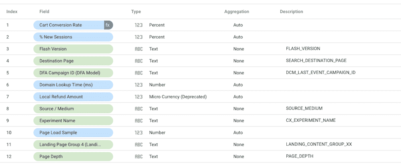This screenshot has height=164, width=401.
Task: Open the Micro Currency type dropdown
Action: point(178,97)
